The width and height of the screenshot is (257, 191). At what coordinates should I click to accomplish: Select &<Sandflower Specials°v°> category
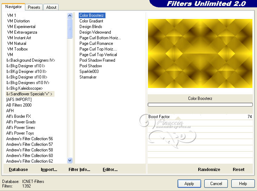click(30, 94)
